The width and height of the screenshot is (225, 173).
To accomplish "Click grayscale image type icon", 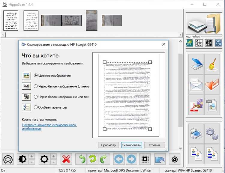I will click(26, 86).
